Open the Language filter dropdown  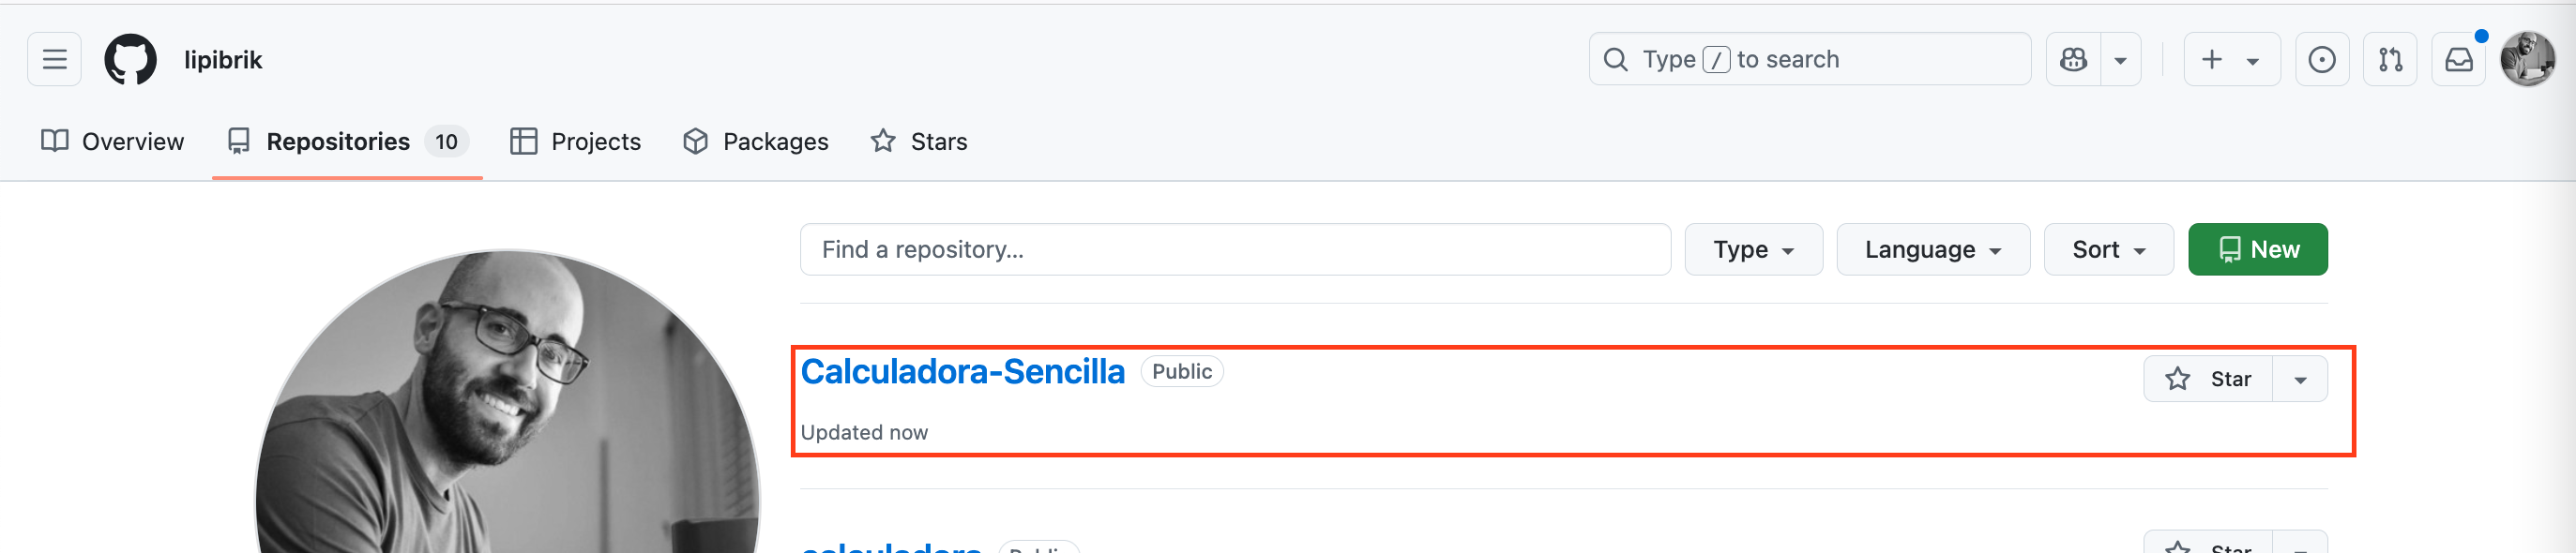[1932, 249]
